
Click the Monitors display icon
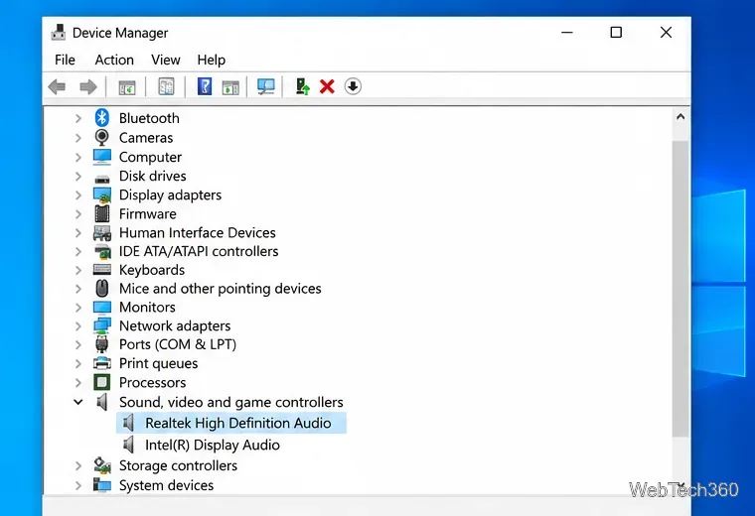102,307
